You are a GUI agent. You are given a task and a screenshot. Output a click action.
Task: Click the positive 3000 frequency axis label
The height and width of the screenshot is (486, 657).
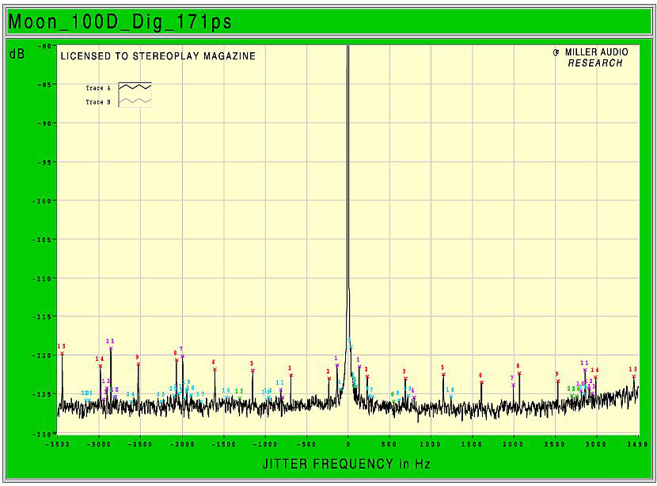[596, 444]
